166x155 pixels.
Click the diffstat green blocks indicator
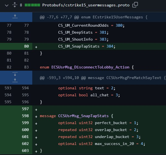click(x=32, y=5)
